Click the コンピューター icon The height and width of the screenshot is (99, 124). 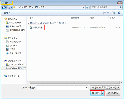(x=6, y=61)
